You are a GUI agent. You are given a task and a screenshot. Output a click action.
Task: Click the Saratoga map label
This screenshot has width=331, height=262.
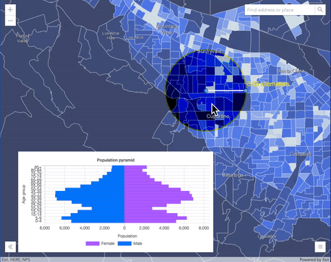(x=232, y=175)
